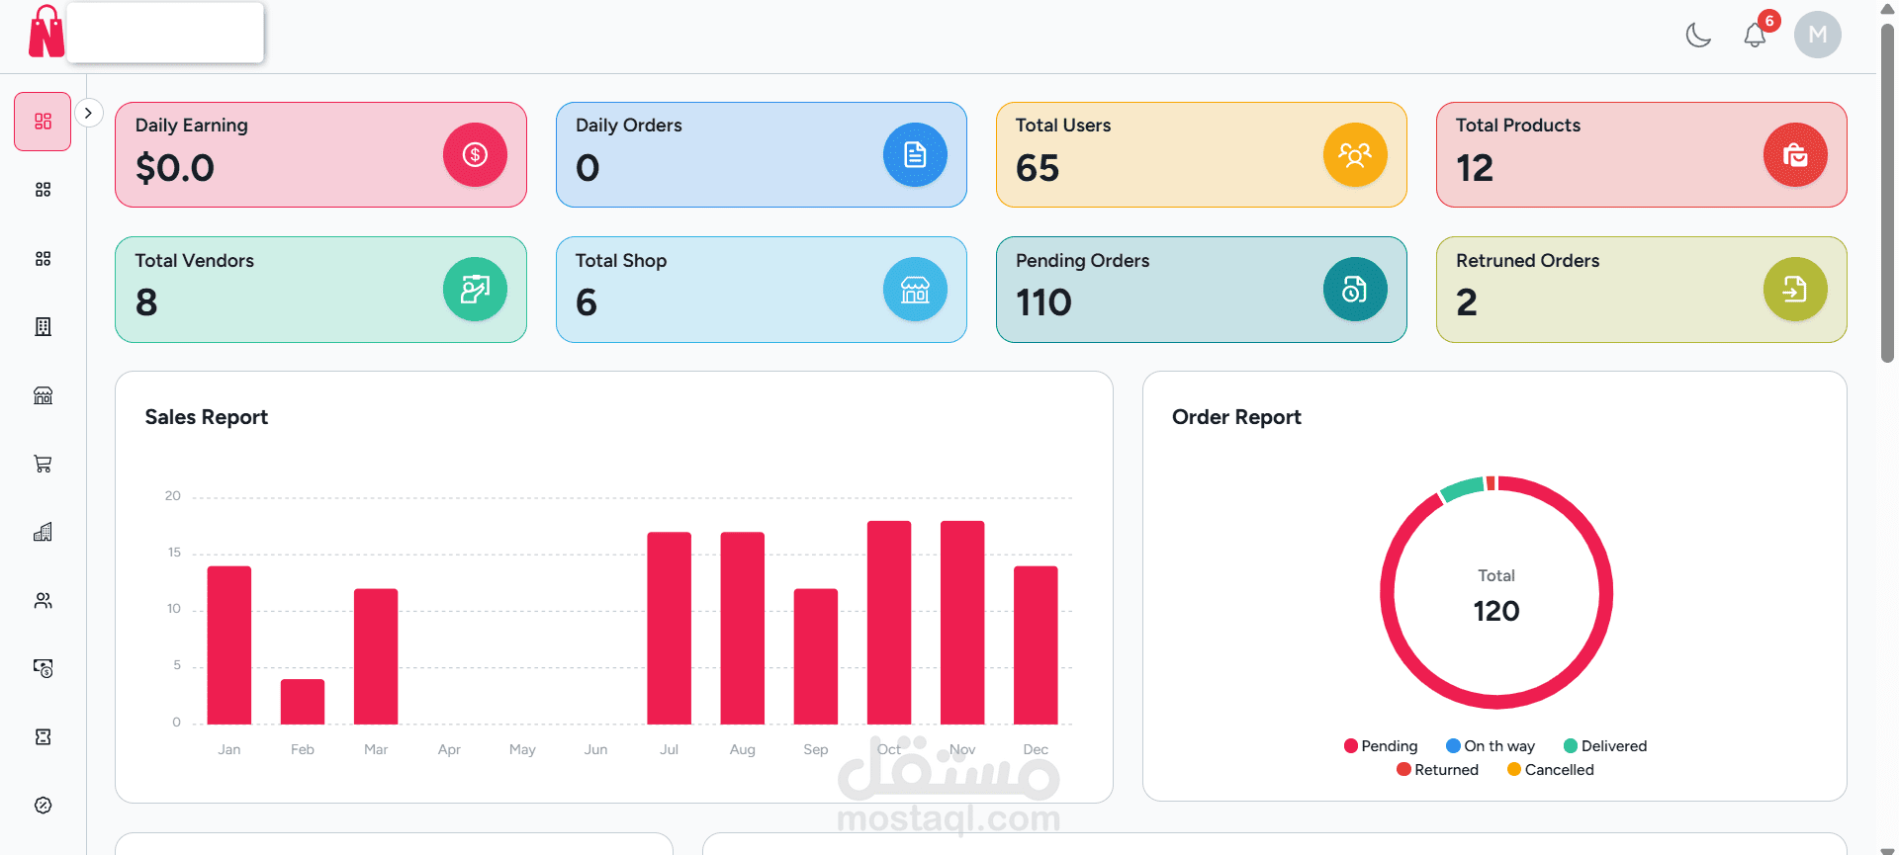Viewport: 1899px width, 855px height.
Task: Select the Total Users card title
Action: [x=1063, y=126]
